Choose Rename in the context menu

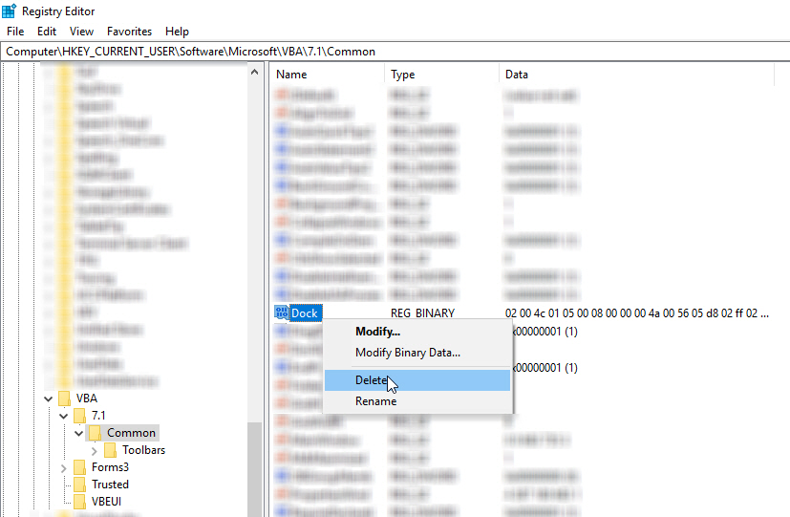click(x=375, y=401)
